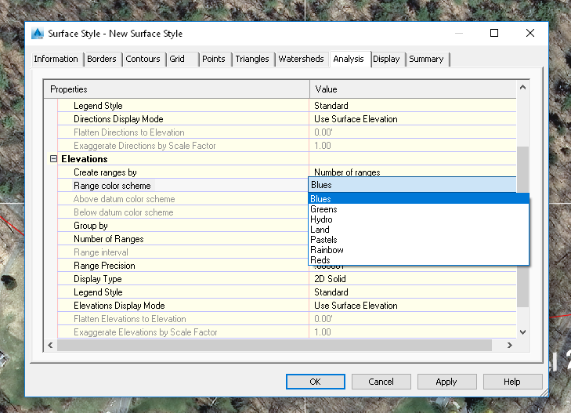Open Help for the dialog
Screen dimensions: 571x413
[x=512, y=382]
